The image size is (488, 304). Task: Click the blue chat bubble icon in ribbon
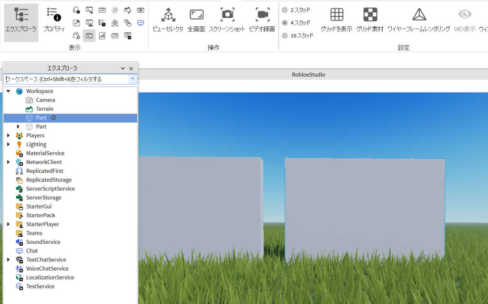(141, 22)
